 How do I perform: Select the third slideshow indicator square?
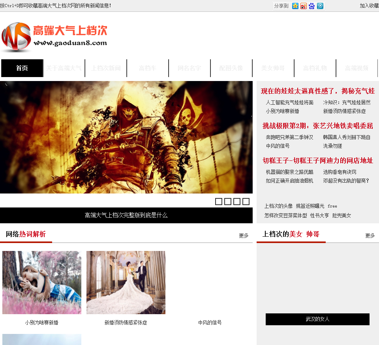[x=237, y=202]
